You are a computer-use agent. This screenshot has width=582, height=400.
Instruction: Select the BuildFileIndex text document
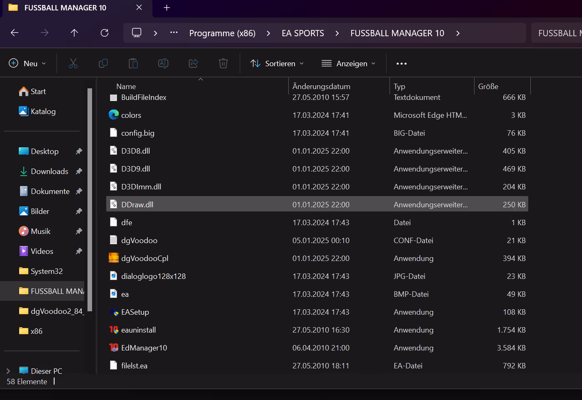point(317,97)
